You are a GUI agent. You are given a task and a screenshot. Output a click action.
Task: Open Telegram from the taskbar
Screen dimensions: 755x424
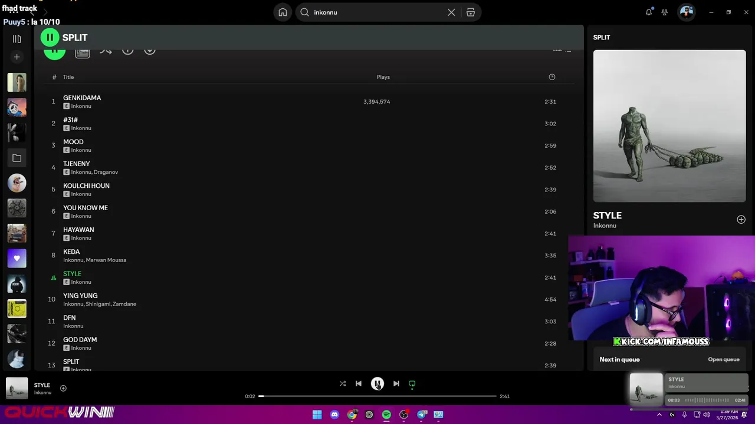421,415
